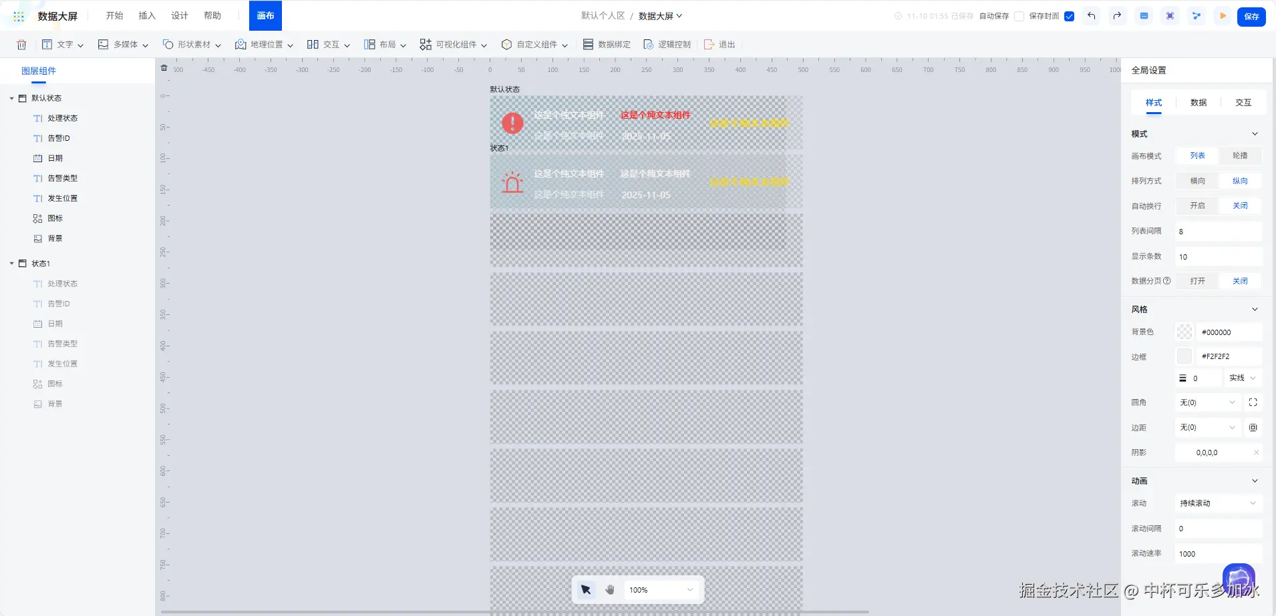Screen dimensions: 1276x616
Task: Open 逻辑控制 tool
Action: (x=667, y=45)
